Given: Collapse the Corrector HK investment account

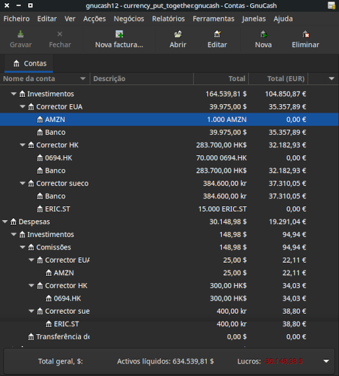Looking at the screenshot, I should 22,145.
